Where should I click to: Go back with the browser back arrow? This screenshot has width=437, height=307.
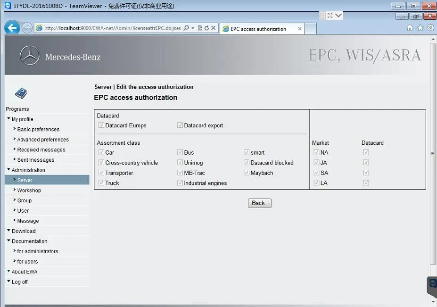[12, 28]
